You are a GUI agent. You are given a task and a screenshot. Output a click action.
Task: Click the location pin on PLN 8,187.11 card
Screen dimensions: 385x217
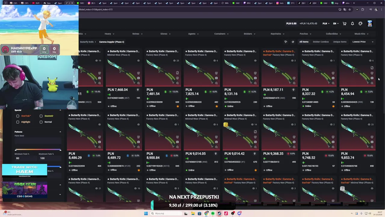tap(293, 90)
